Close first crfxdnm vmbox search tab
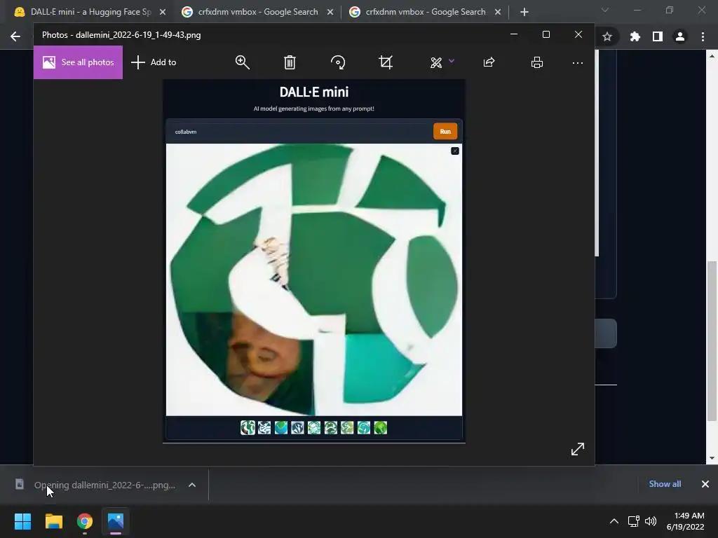Image resolution: width=718 pixels, height=538 pixels. coord(330,13)
